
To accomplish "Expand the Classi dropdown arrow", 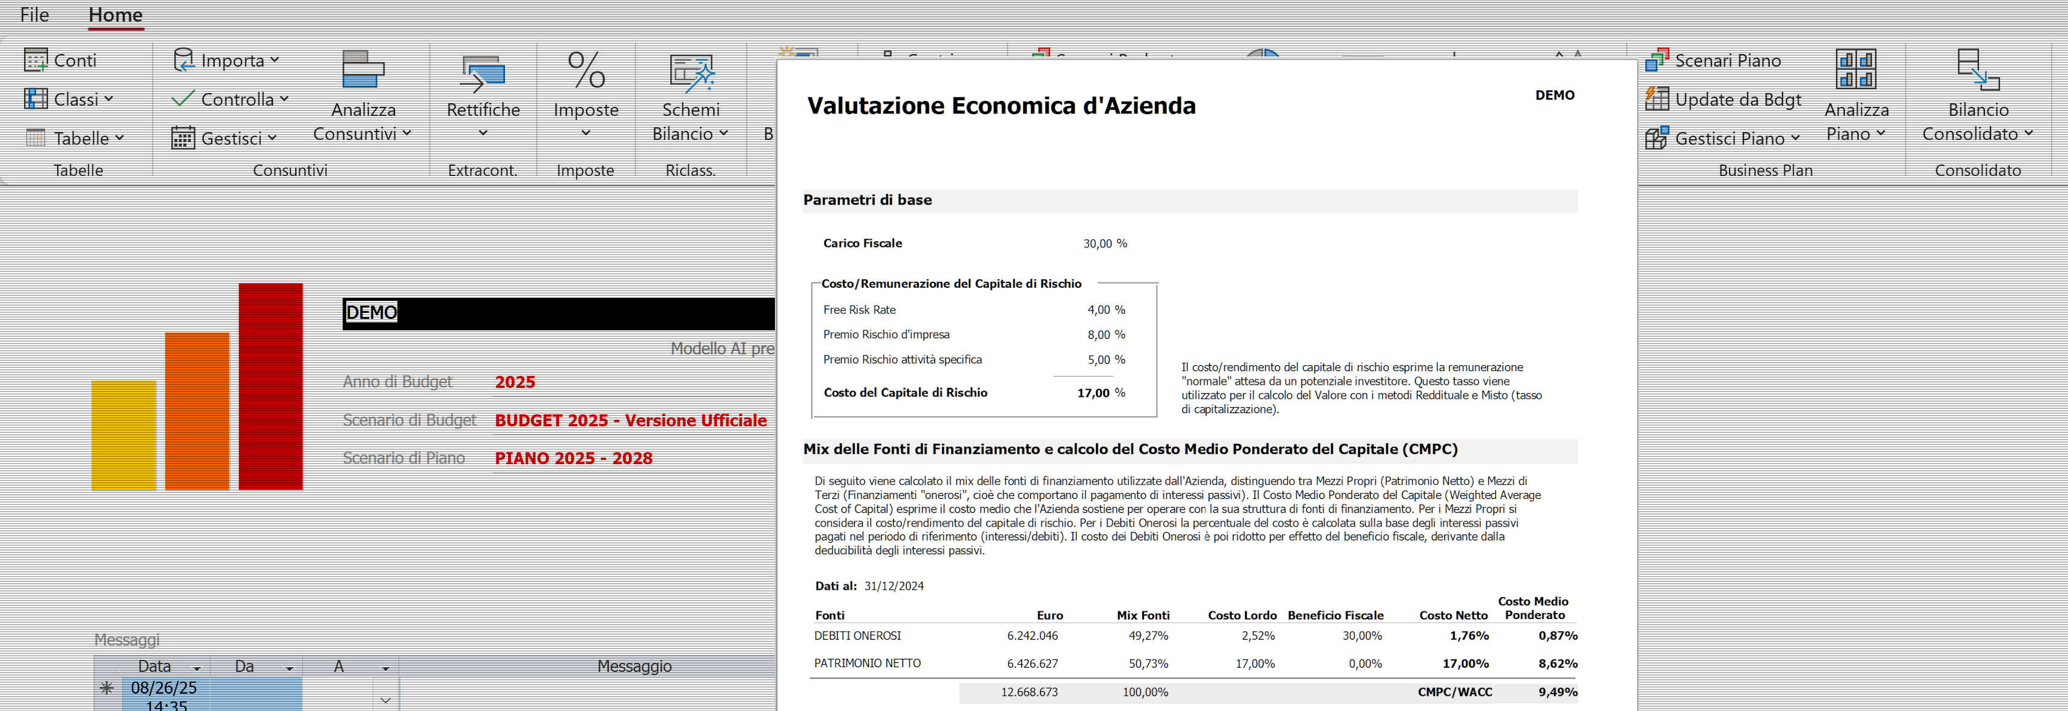I will [108, 98].
